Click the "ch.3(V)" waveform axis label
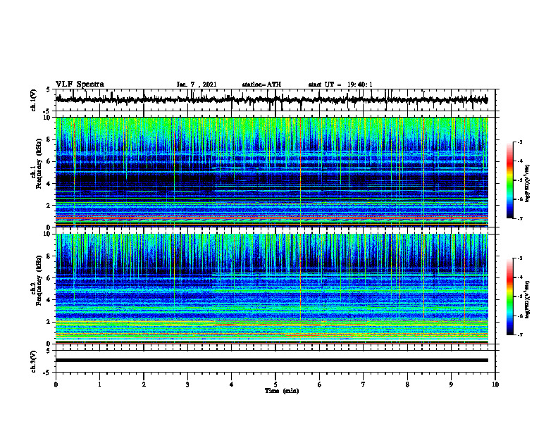 click(x=34, y=361)
